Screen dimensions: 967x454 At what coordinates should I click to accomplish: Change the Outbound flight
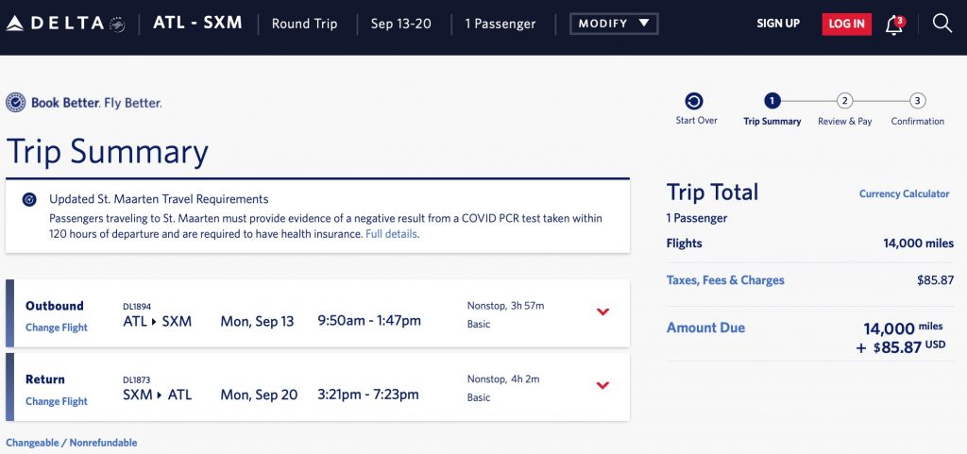[x=57, y=328]
